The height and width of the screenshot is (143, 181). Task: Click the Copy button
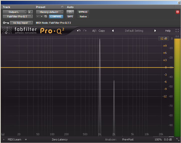tap(102, 31)
